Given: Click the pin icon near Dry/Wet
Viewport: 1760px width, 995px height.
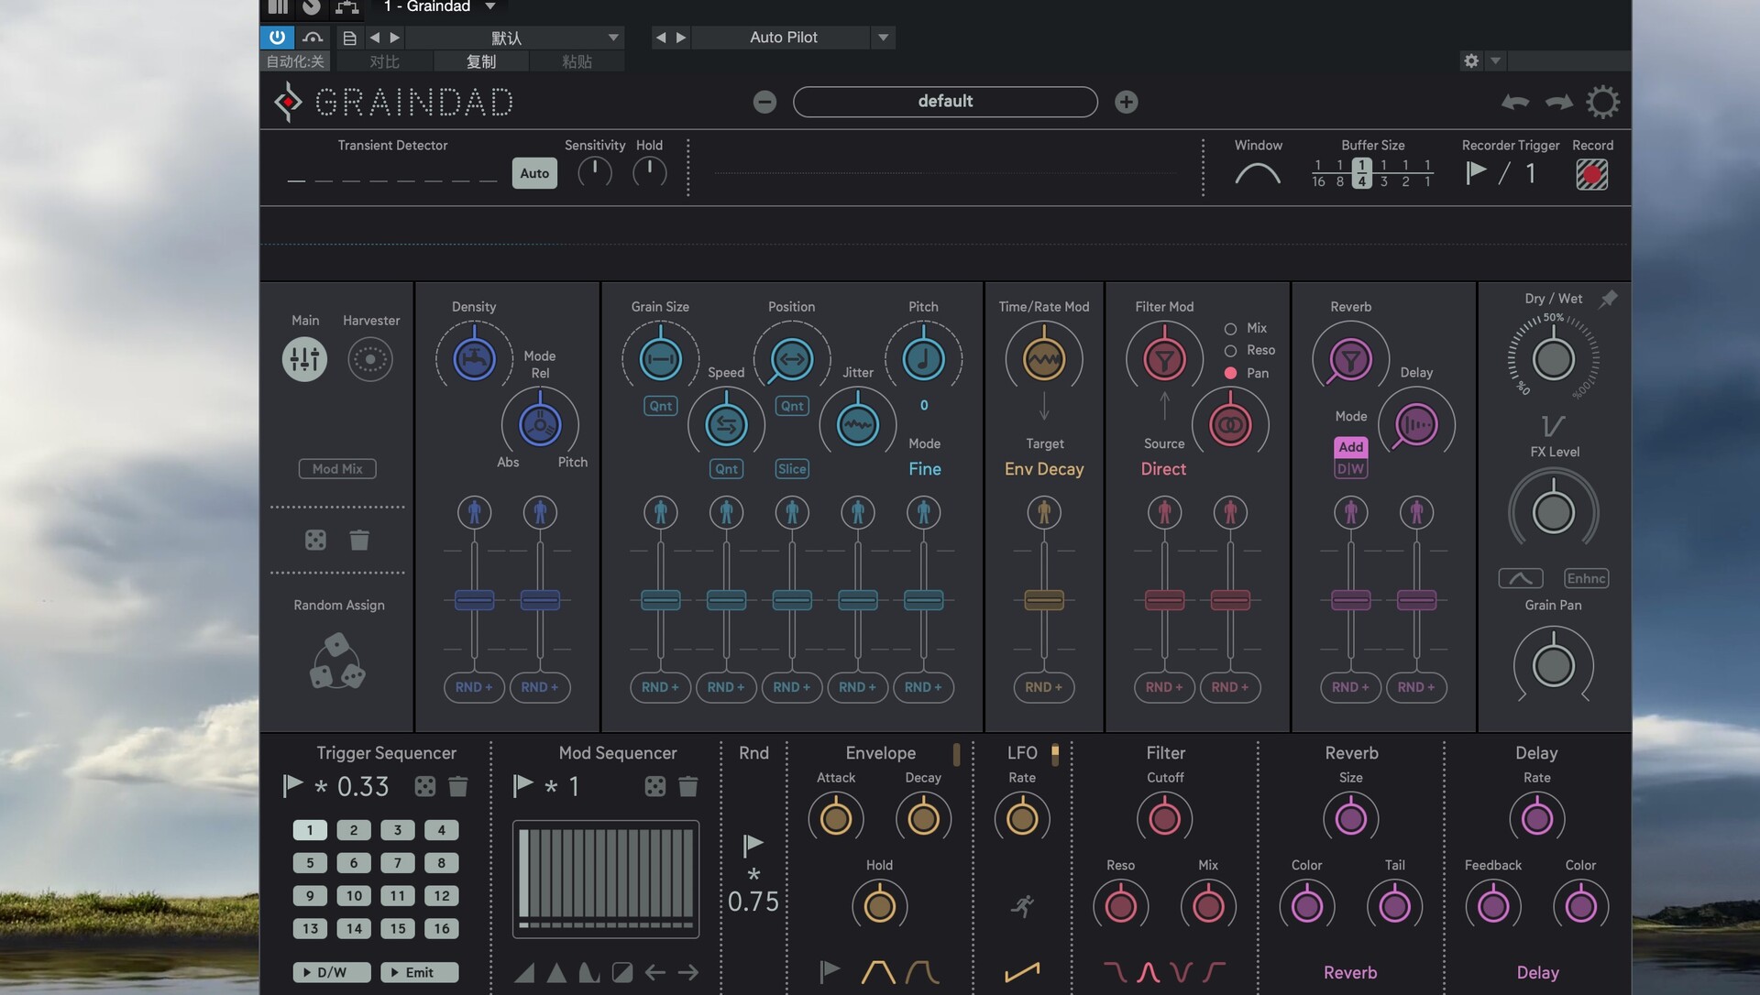Looking at the screenshot, I should [1609, 299].
